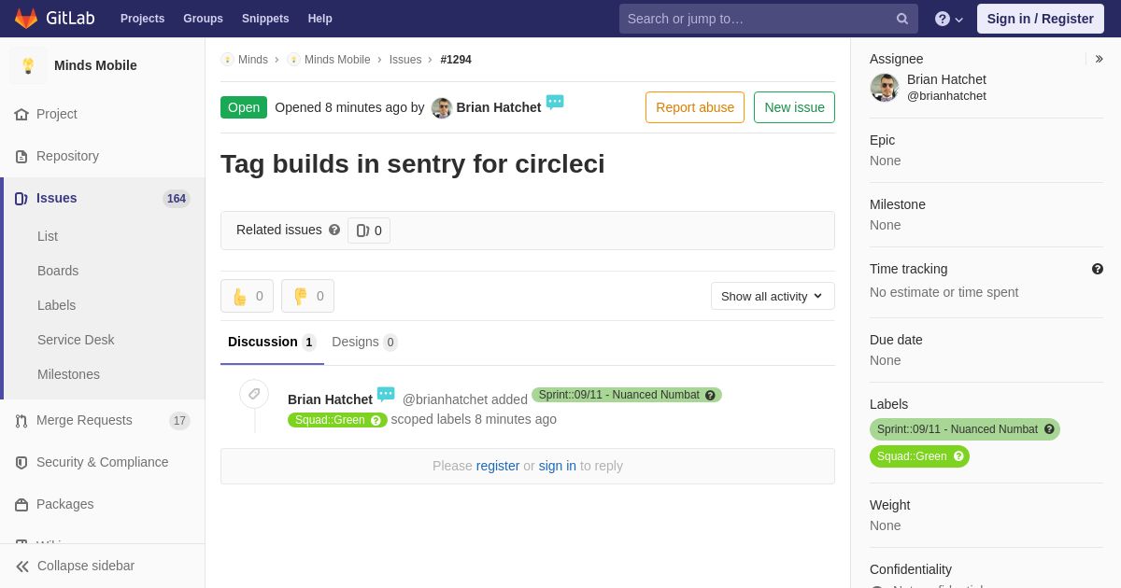The width and height of the screenshot is (1121, 588).
Task: Open the Boards sidebar item
Action: 58,271
